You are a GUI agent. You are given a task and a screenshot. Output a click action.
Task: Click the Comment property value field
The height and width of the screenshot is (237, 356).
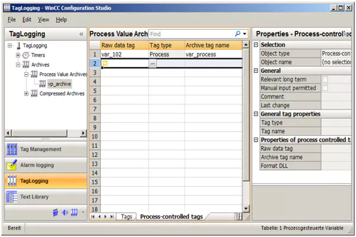click(336, 97)
